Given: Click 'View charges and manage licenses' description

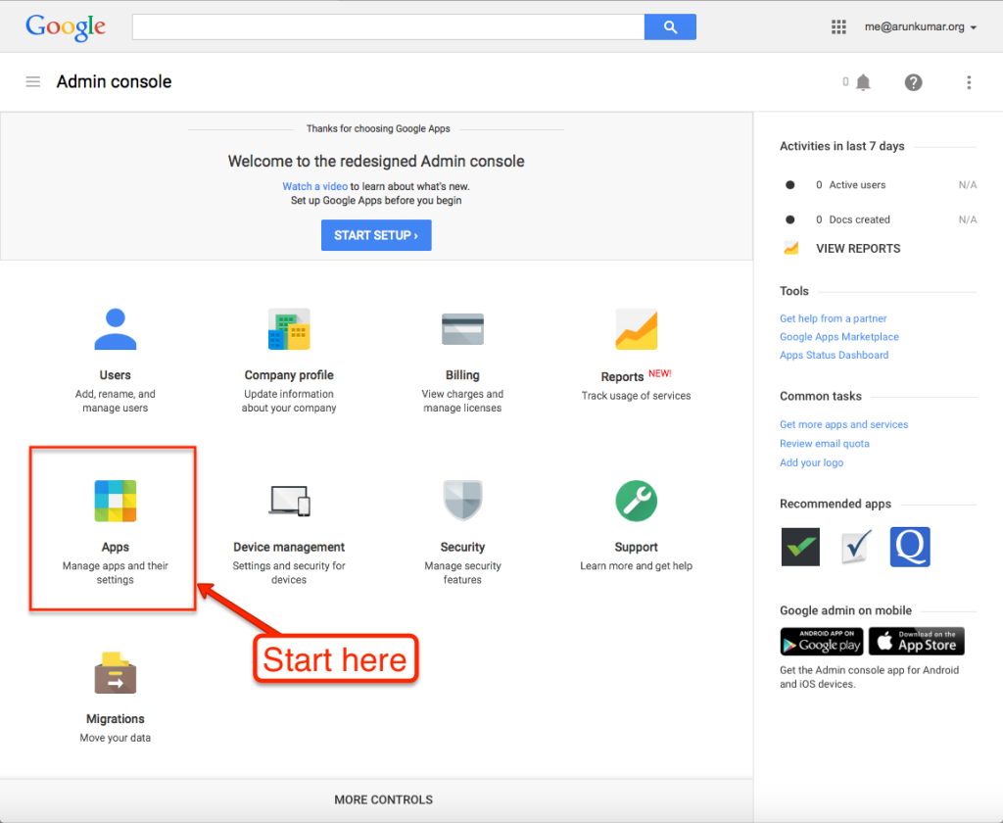Looking at the screenshot, I should pos(462,401).
